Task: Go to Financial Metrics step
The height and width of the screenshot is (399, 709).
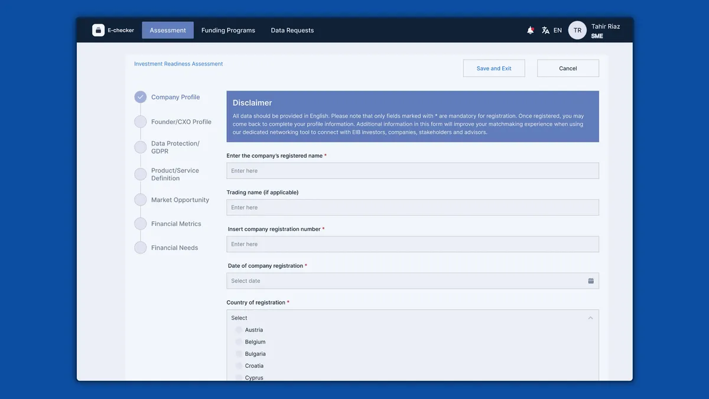Action: pos(176,224)
